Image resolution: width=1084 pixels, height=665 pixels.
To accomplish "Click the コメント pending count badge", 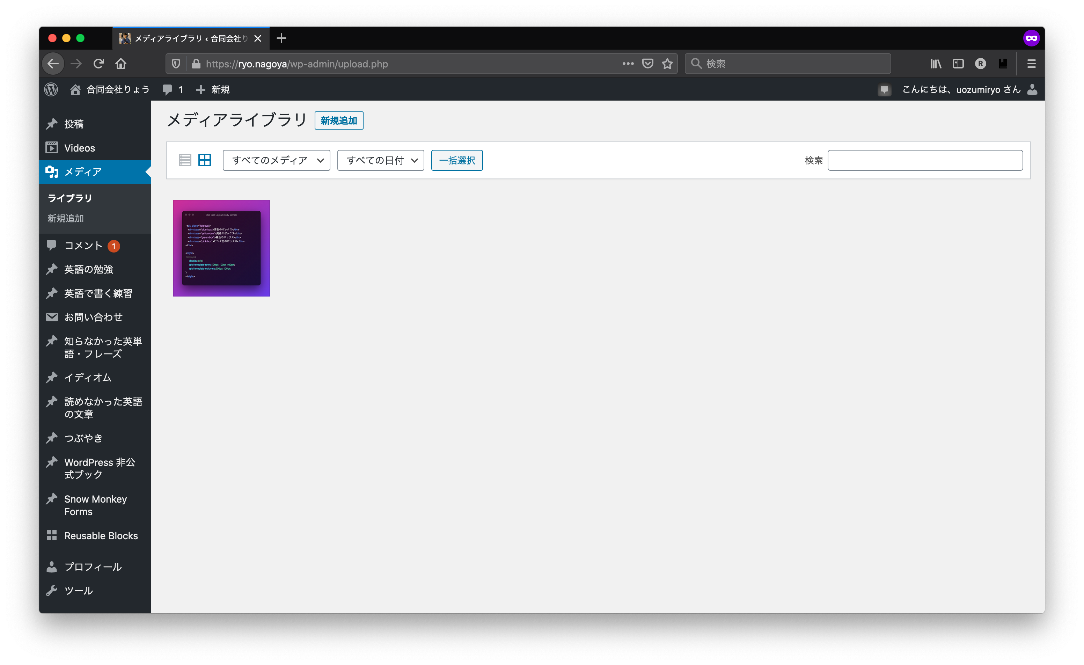I will pos(114,246).
